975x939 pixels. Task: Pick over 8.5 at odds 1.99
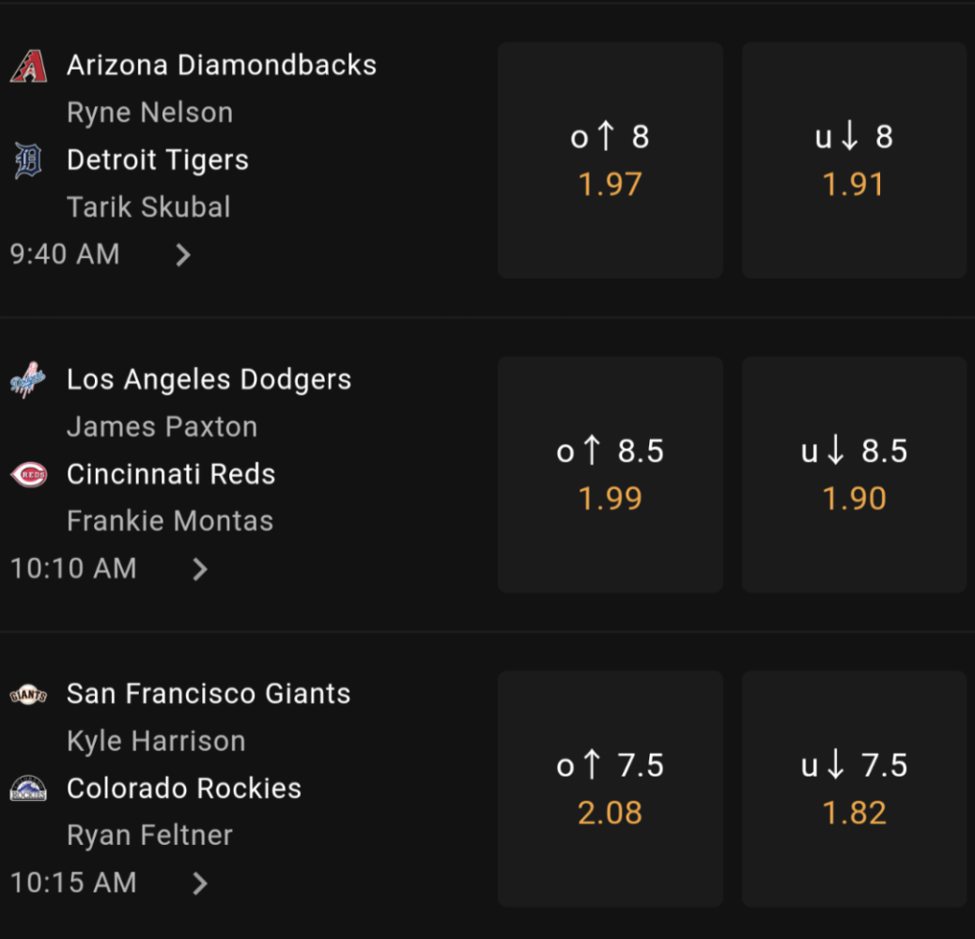click(x=610, y=475)
